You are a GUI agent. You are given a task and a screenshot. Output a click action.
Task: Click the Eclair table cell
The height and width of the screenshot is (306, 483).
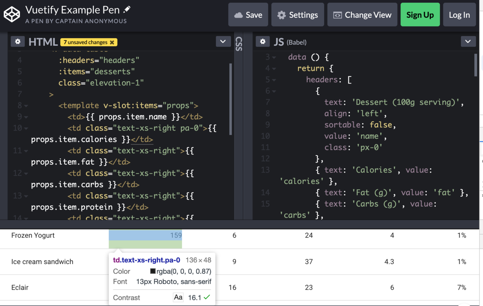[x=20, y=288]
